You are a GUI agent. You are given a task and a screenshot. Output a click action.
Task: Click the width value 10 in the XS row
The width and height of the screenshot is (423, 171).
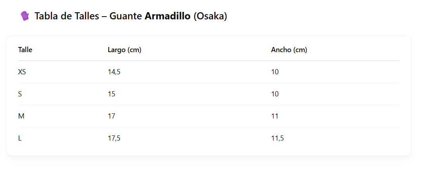coord(275,72)
